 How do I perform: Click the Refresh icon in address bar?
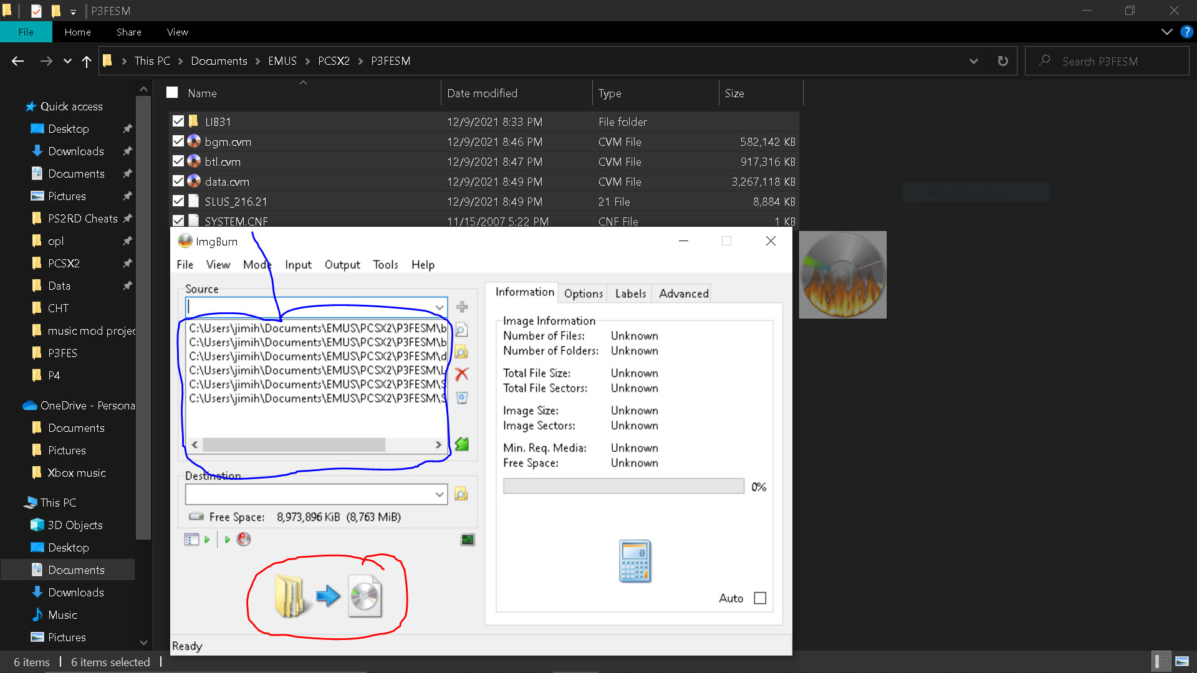coord(1002,61)
